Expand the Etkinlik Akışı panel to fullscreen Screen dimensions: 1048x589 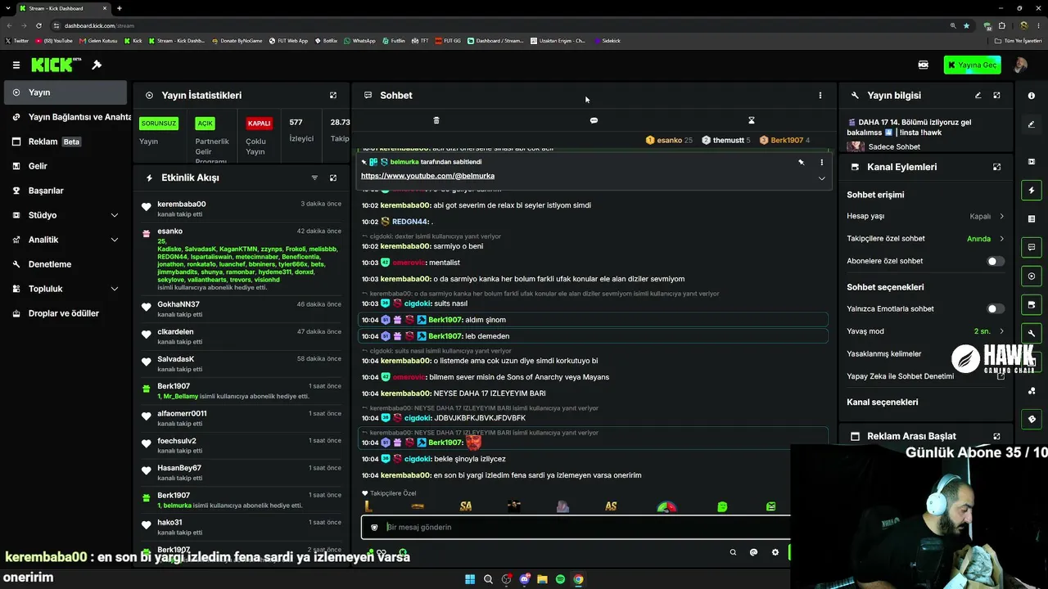(333, 178)
